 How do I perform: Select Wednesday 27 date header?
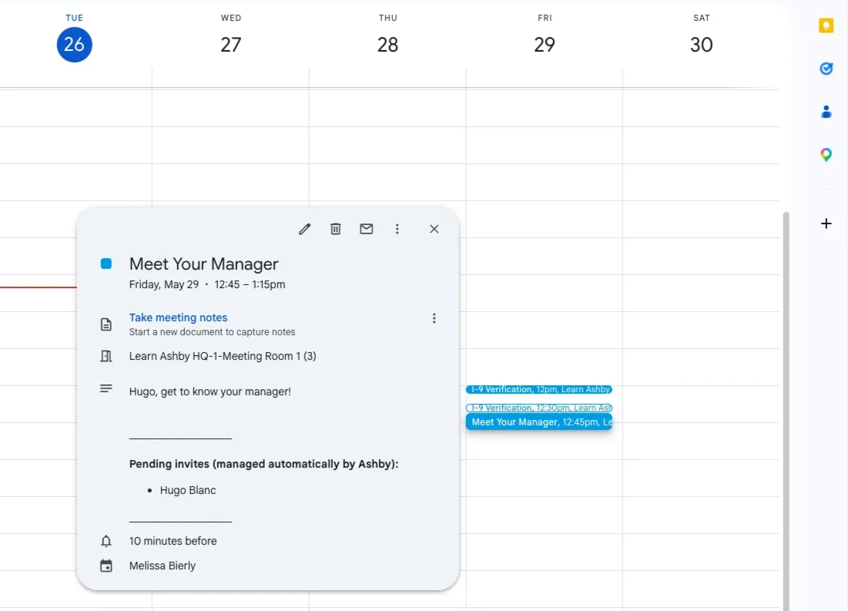pos(231,45)
